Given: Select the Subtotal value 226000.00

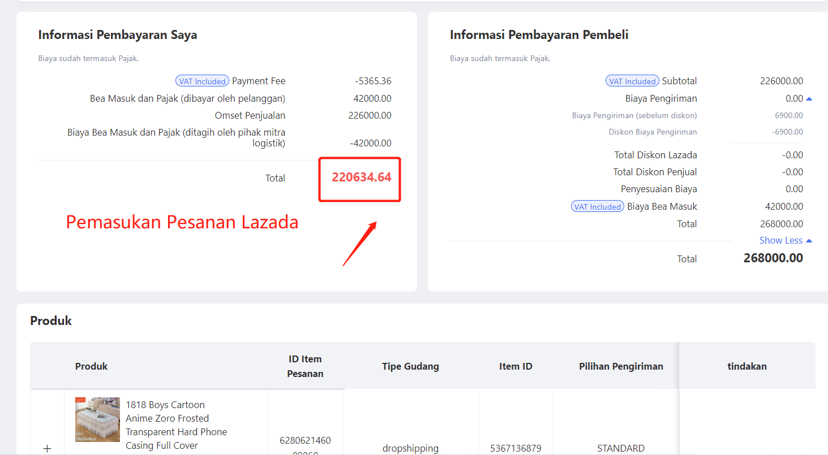Looking at the screenshot, I should pos(781,81).
